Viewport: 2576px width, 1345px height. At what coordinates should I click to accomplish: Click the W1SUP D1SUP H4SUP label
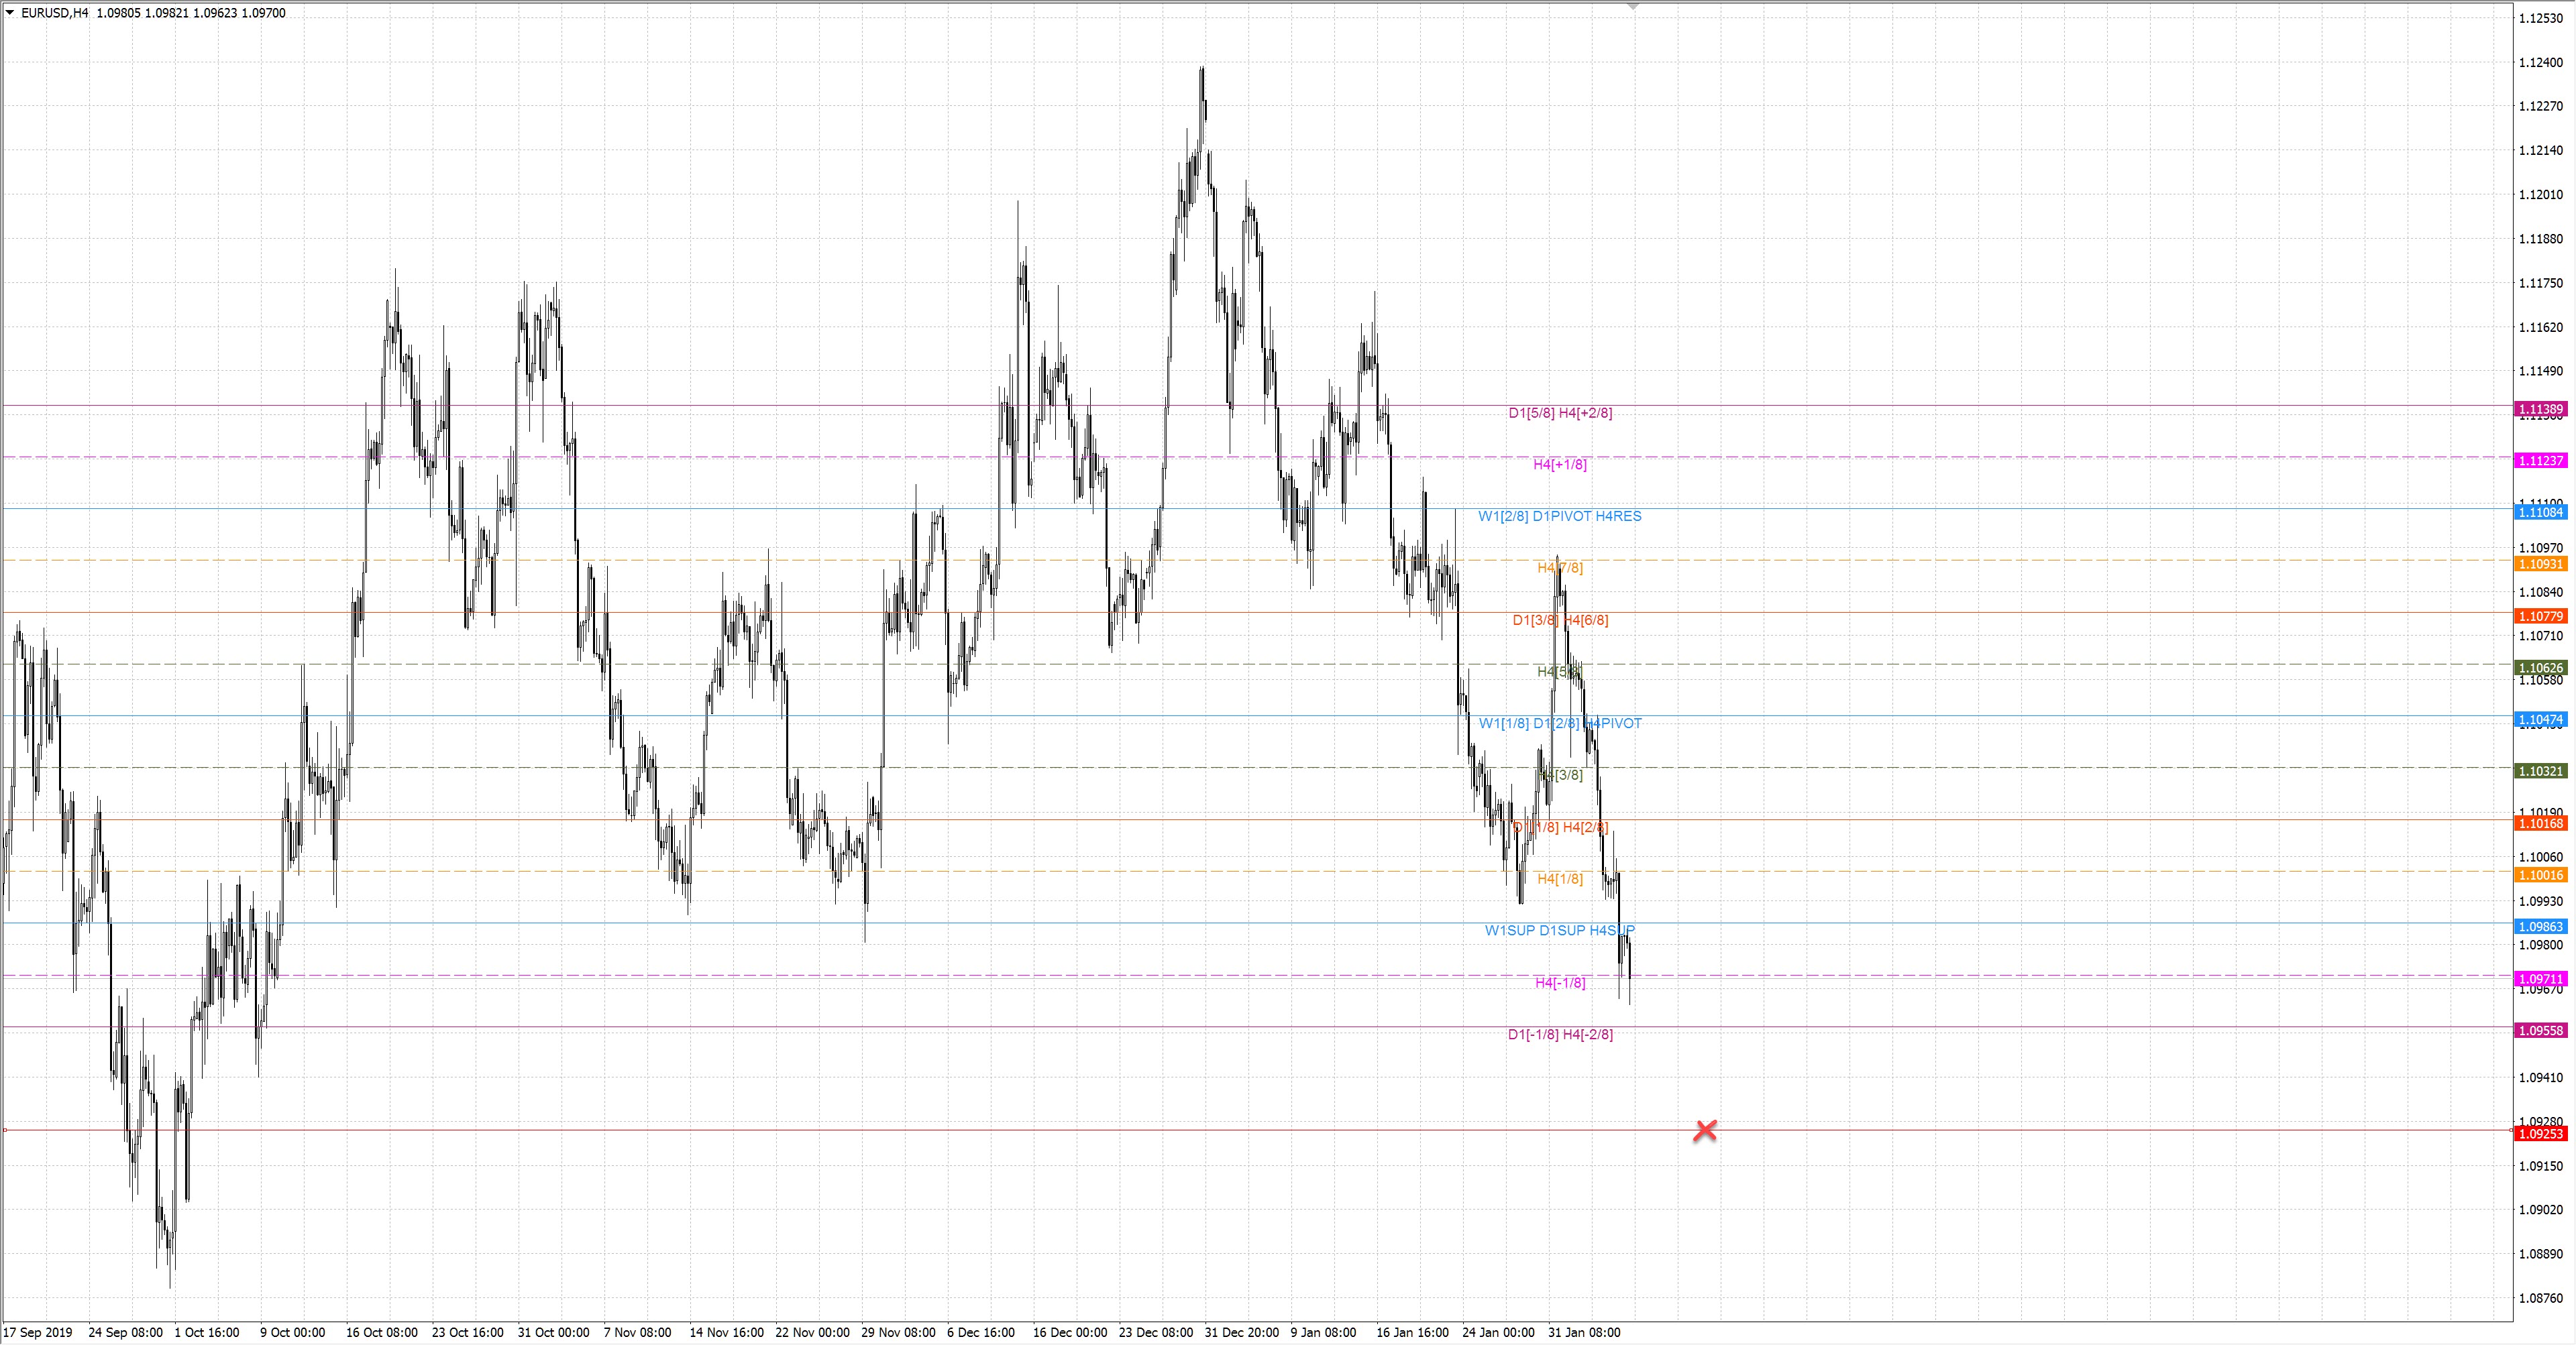[1560, 931]
